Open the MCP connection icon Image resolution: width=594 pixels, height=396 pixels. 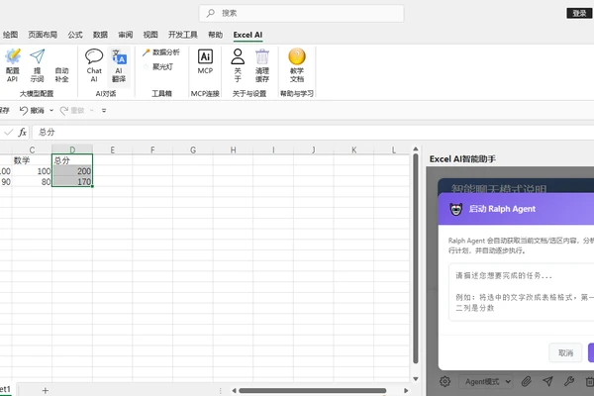[x=205, y=61]
